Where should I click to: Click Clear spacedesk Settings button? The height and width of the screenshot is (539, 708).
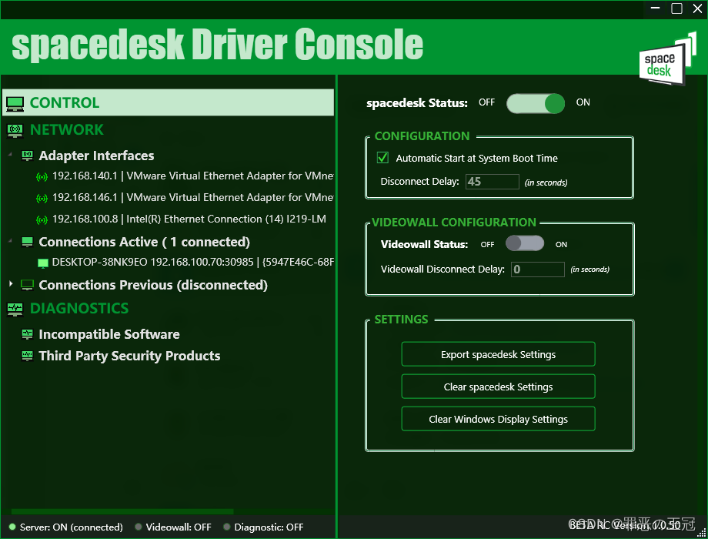tap(498, 387)
